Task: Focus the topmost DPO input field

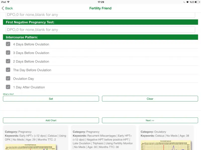Action: pos(100,15)
